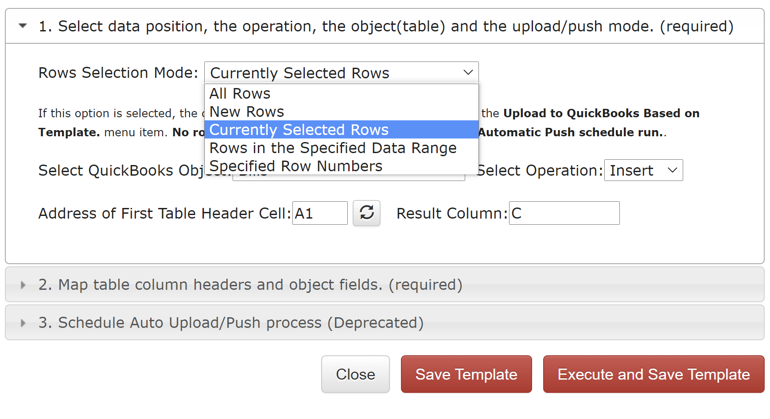Screen dimensions: 770x419
Task: Click the Result Column input field
Action: [x=564, y=213]
